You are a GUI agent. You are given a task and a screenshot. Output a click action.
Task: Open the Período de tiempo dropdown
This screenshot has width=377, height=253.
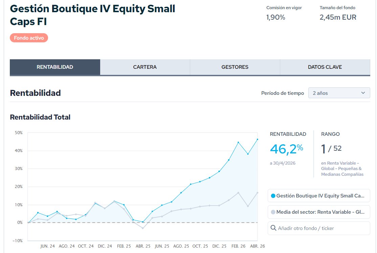click(339, 93)
